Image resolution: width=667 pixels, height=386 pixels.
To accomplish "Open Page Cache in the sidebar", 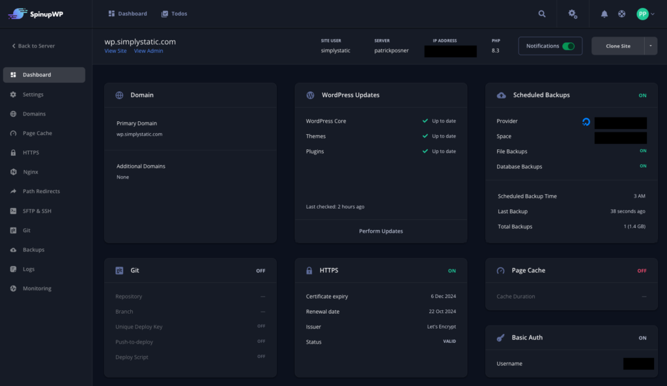I will pyautogui.click(x=37, y=133).
